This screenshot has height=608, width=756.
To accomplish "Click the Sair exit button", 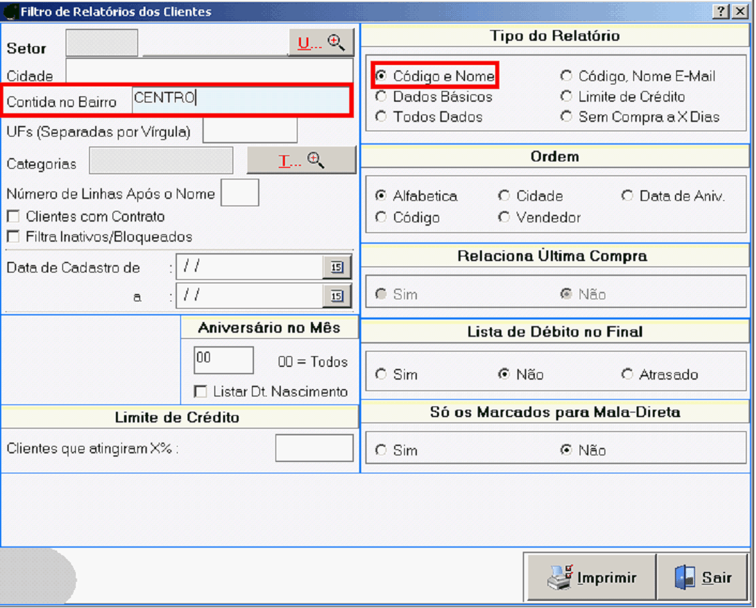I will (702, 577).
